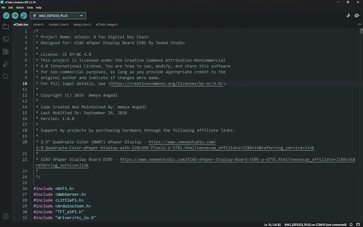363x227 pixels.
Task: Click the USB icon in board selector
Action: pyautogui.click(x=34, y=16)
